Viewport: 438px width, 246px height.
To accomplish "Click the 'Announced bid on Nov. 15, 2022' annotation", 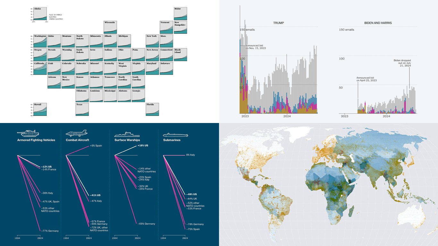I will coord(256,47).
